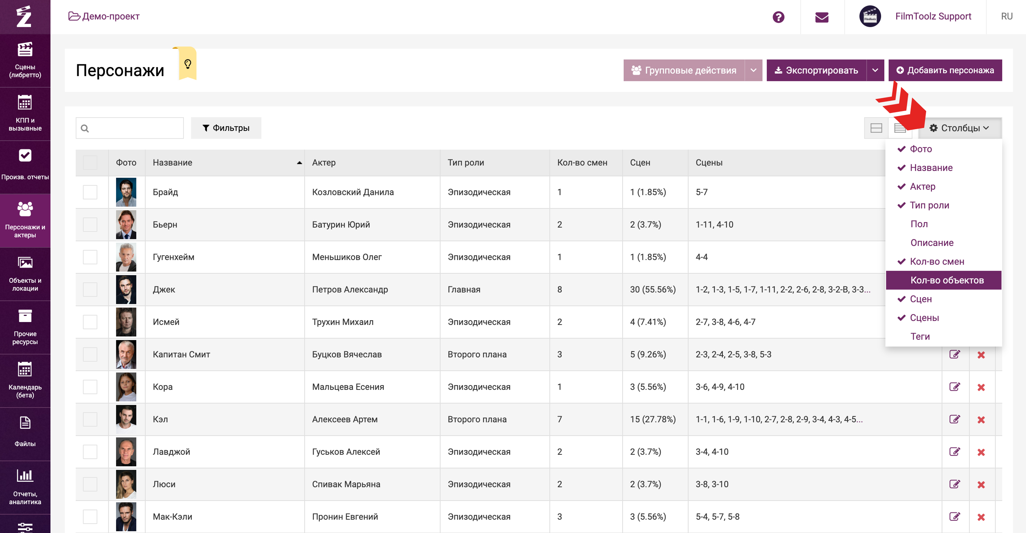Expand the Экспортировать dropdown arrow
This screenshot has height=533, width=1026.
(x=875, y=70)
